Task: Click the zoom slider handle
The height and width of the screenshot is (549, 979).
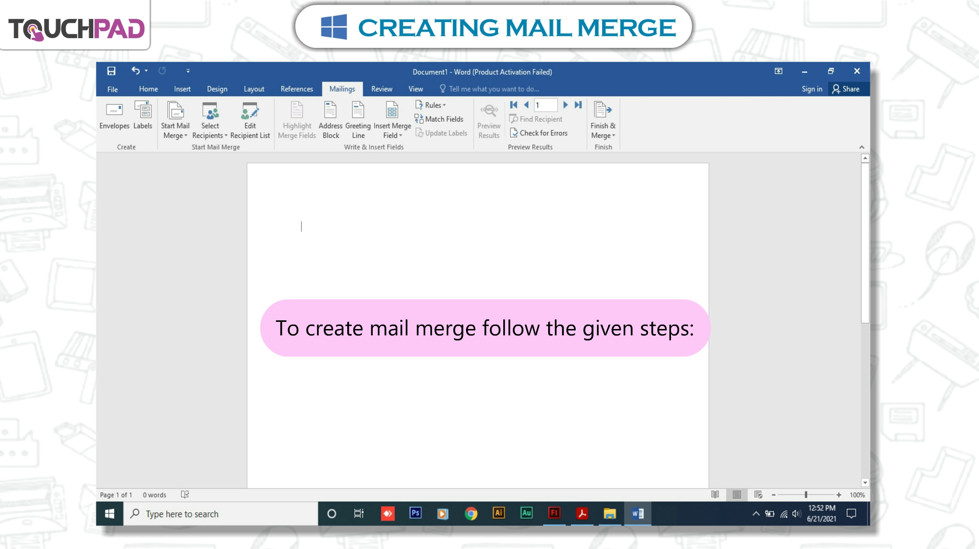Action: pos(806,495)
